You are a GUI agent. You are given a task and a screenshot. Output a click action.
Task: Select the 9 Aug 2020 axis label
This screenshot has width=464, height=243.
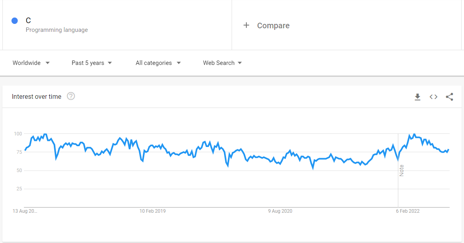[x=280, y=211]
